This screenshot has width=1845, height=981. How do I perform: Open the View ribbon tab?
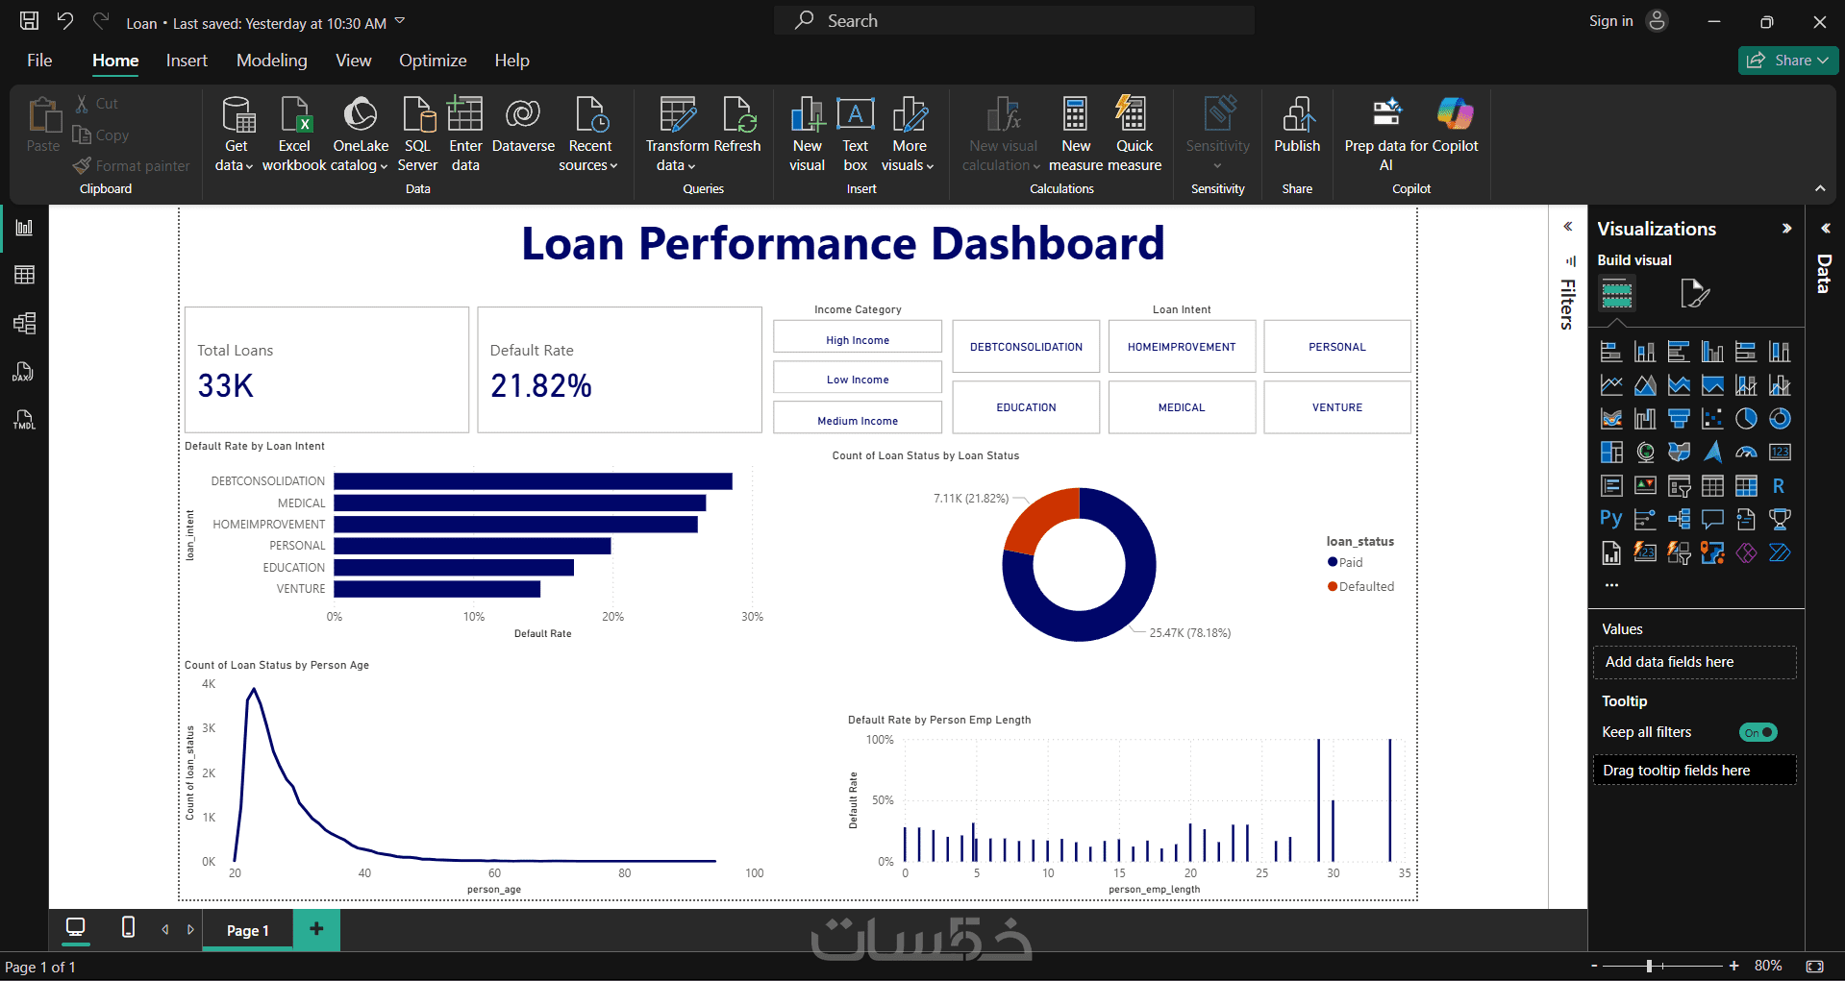[353, 61]
